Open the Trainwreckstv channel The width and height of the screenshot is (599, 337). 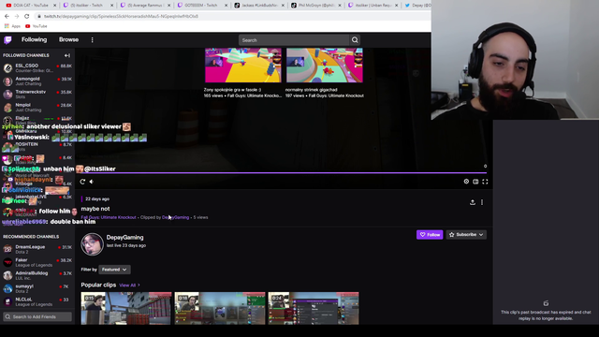click(37, 94)
